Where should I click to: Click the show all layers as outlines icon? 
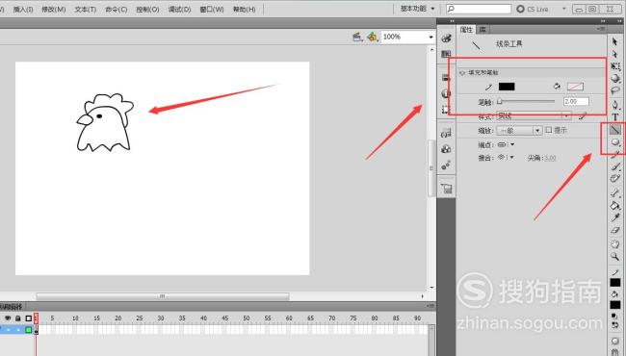[28, 318]
